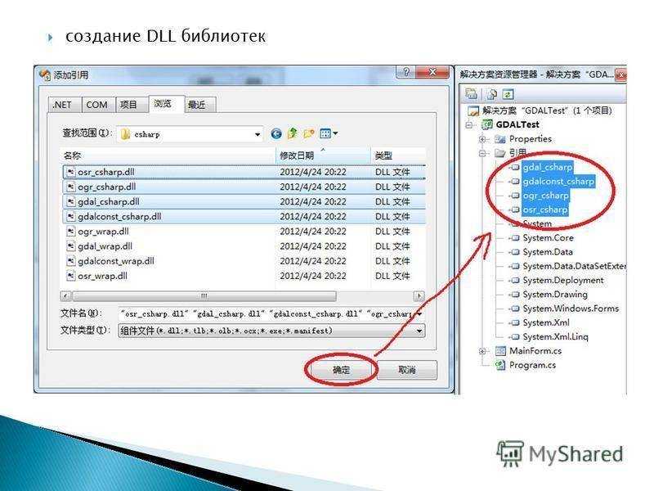Select gdal_csharp reference

click(547, 167)
